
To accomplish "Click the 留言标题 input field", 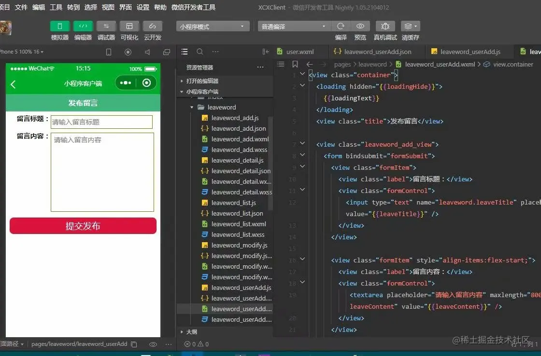I will [x=101, y=122].
